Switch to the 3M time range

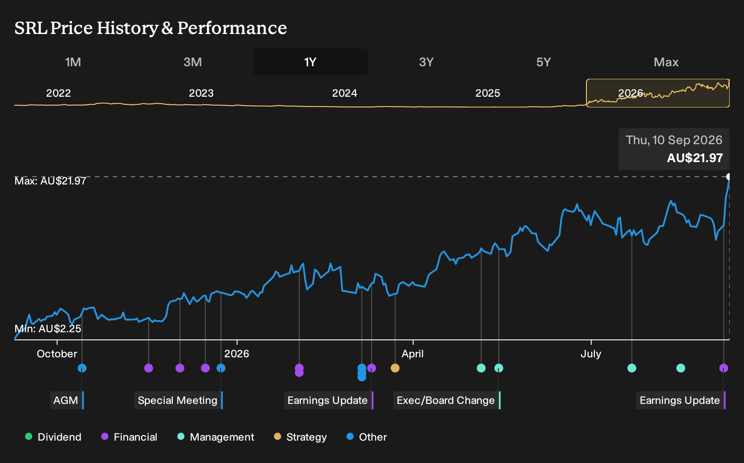click(192, 62)
